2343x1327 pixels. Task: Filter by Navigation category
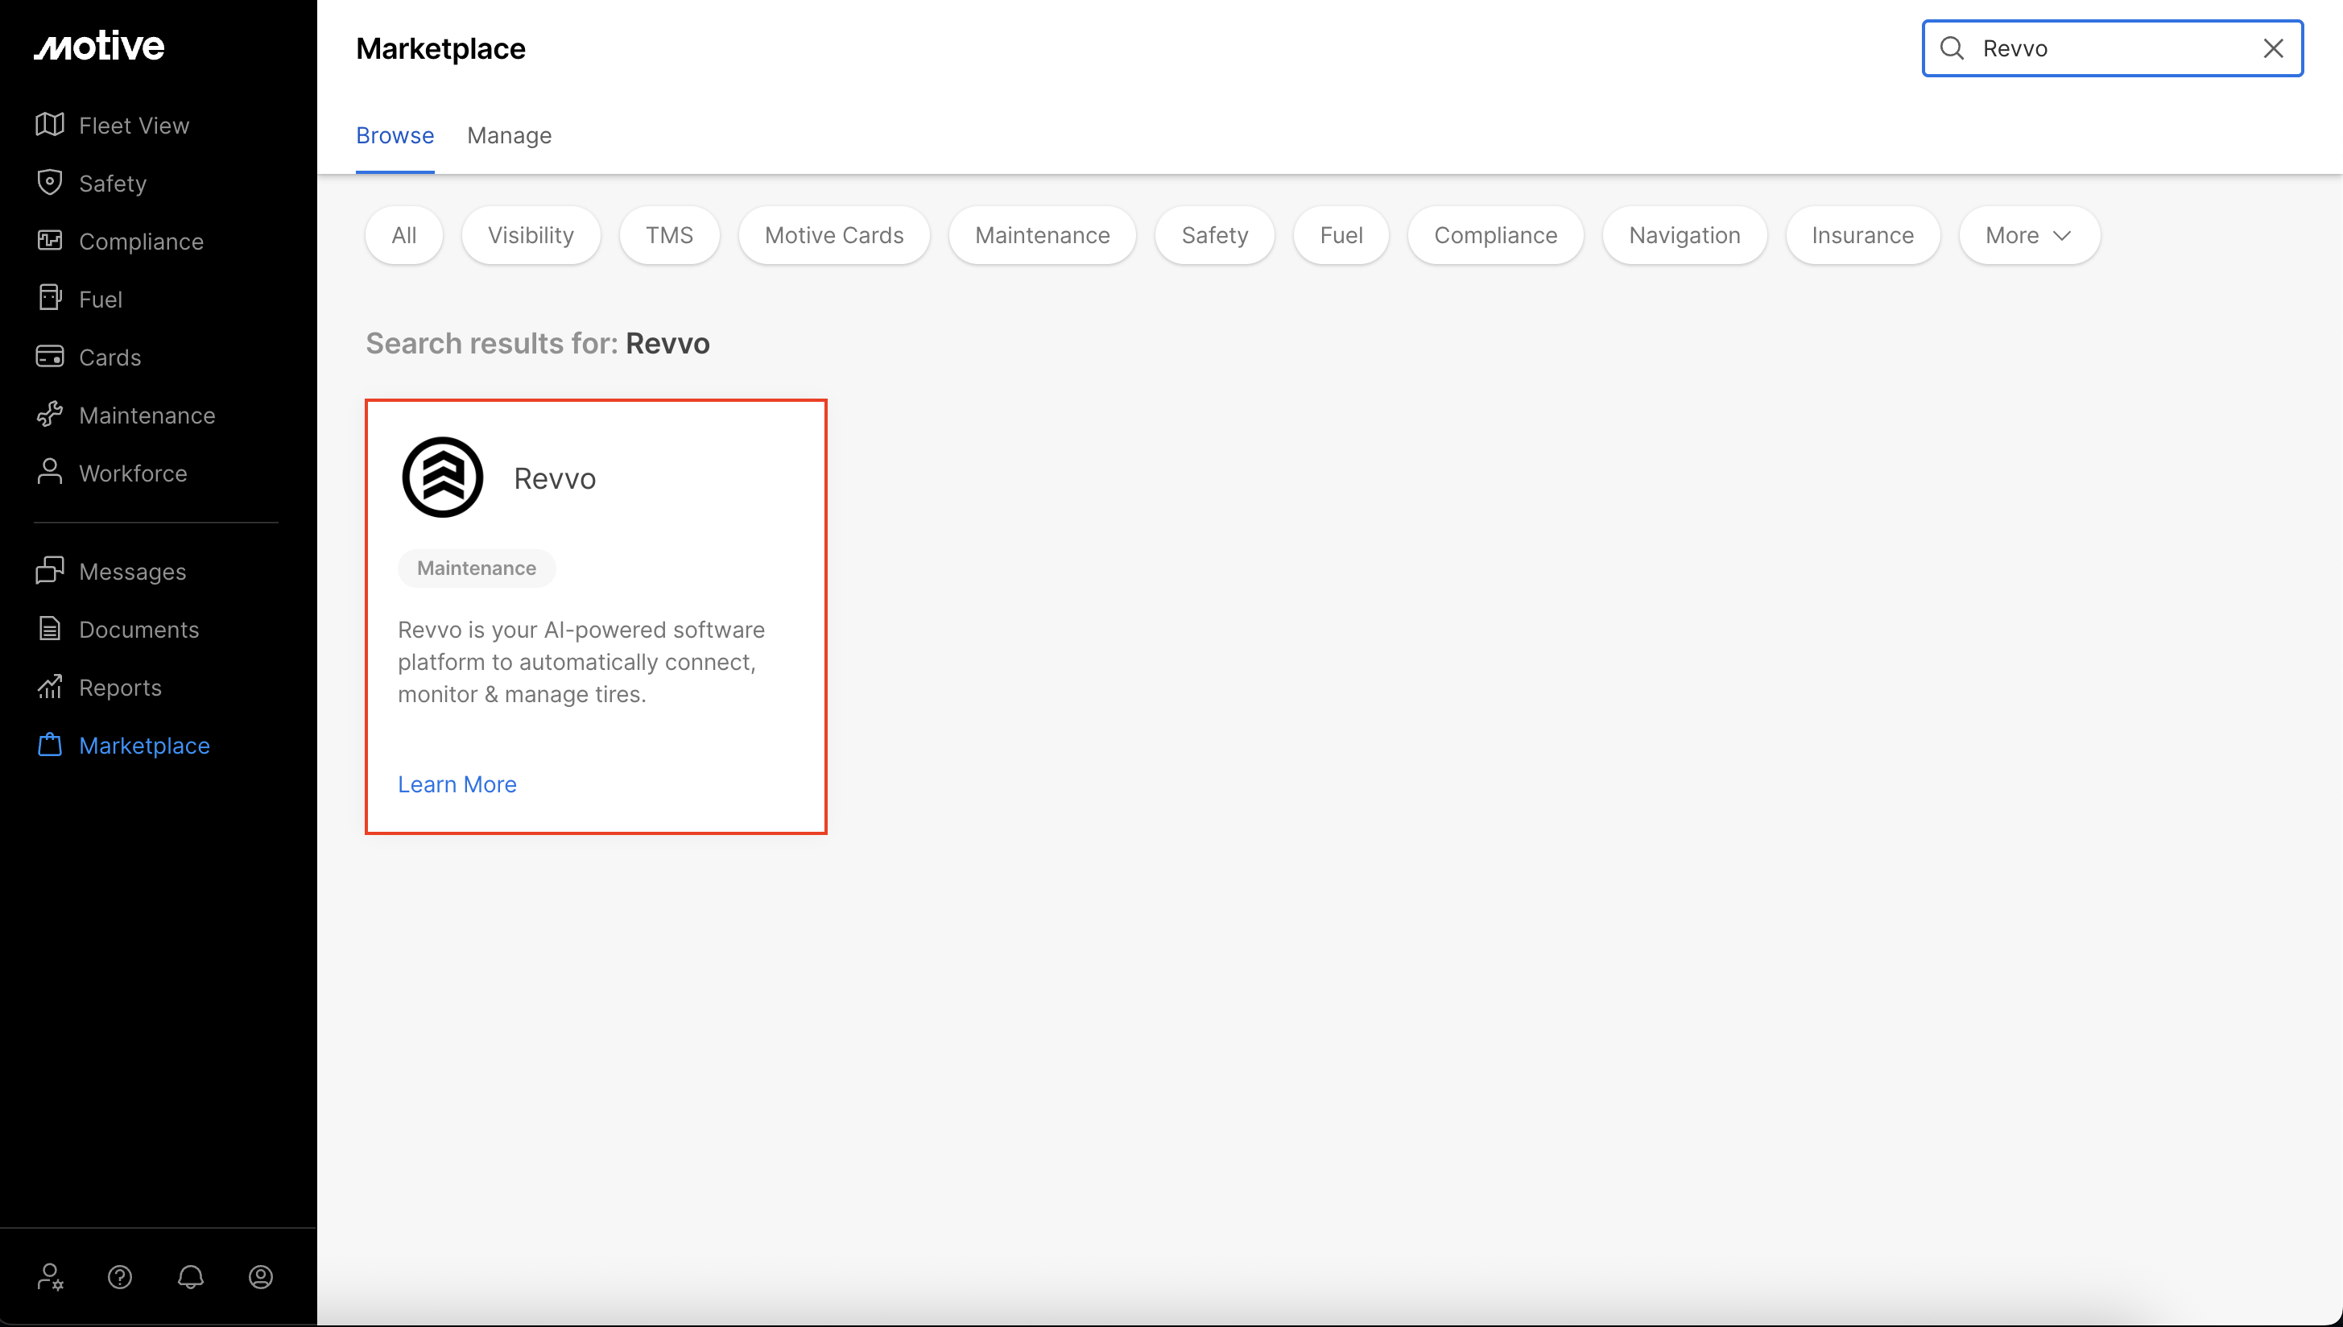[1685, 235]
